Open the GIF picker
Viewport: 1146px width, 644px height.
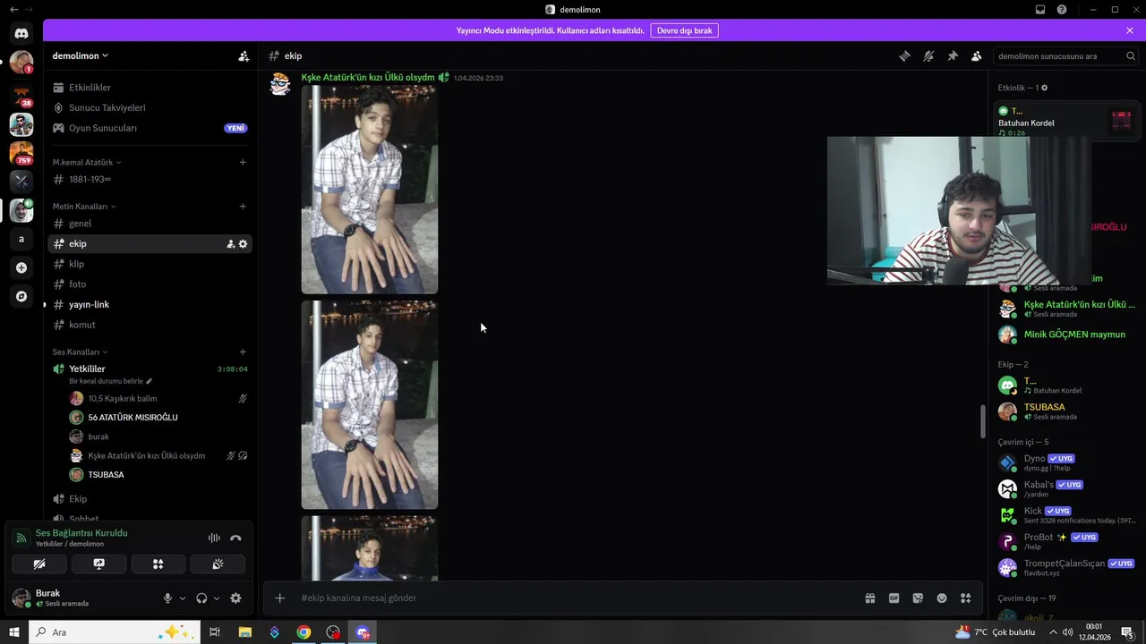pyautogui.click(x=894, y=598)
